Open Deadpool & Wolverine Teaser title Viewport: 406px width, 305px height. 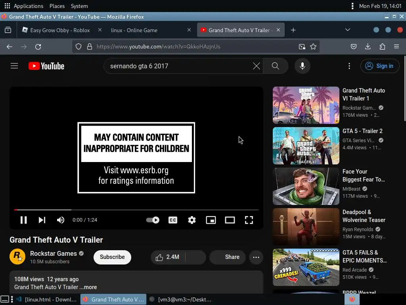coord(364,216)
